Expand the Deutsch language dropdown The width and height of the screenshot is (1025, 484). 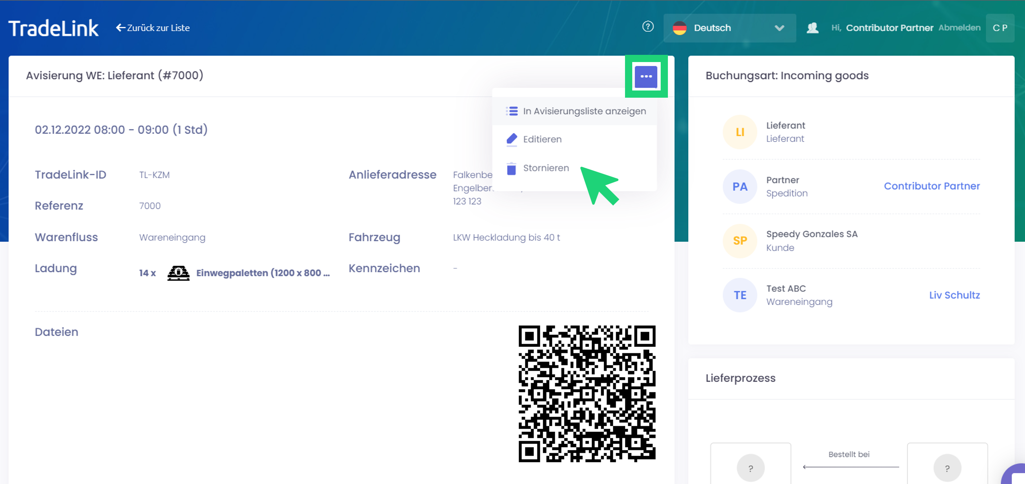coord(729,28)
